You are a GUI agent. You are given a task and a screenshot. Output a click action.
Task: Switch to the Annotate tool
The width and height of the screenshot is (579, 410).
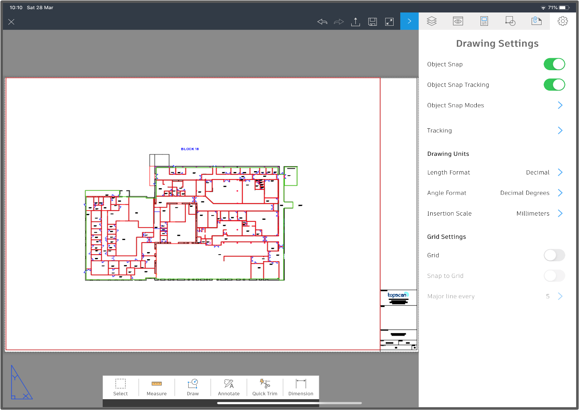229,387
